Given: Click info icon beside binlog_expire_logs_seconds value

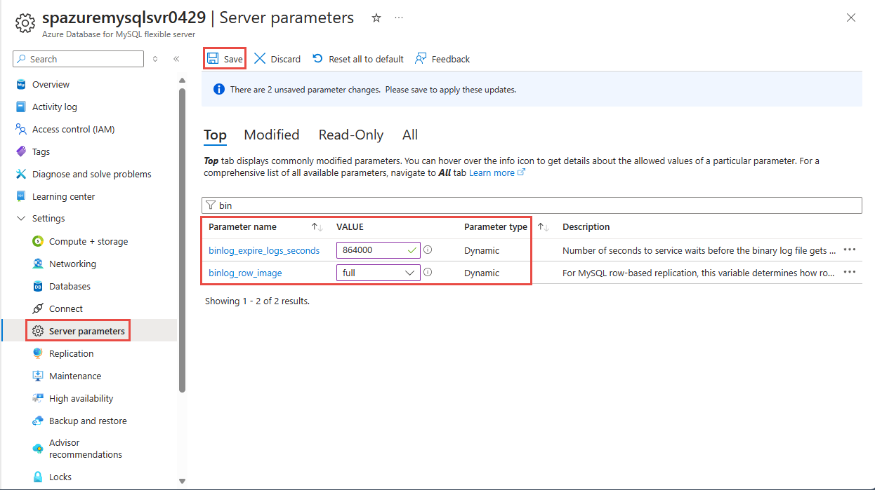Looking at the screenshot, I should point(428,250).
